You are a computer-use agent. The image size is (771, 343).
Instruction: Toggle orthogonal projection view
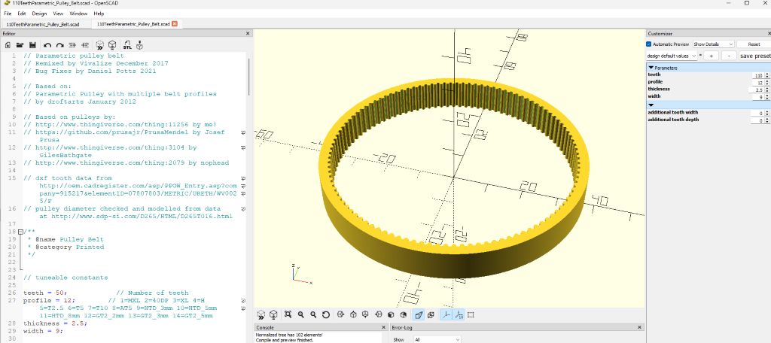[431, 314]
